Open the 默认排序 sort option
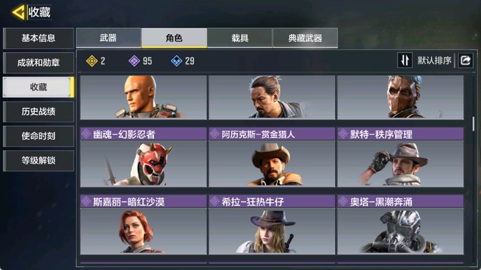This screenshot has width=481, height=270. (x=434, y=61)
